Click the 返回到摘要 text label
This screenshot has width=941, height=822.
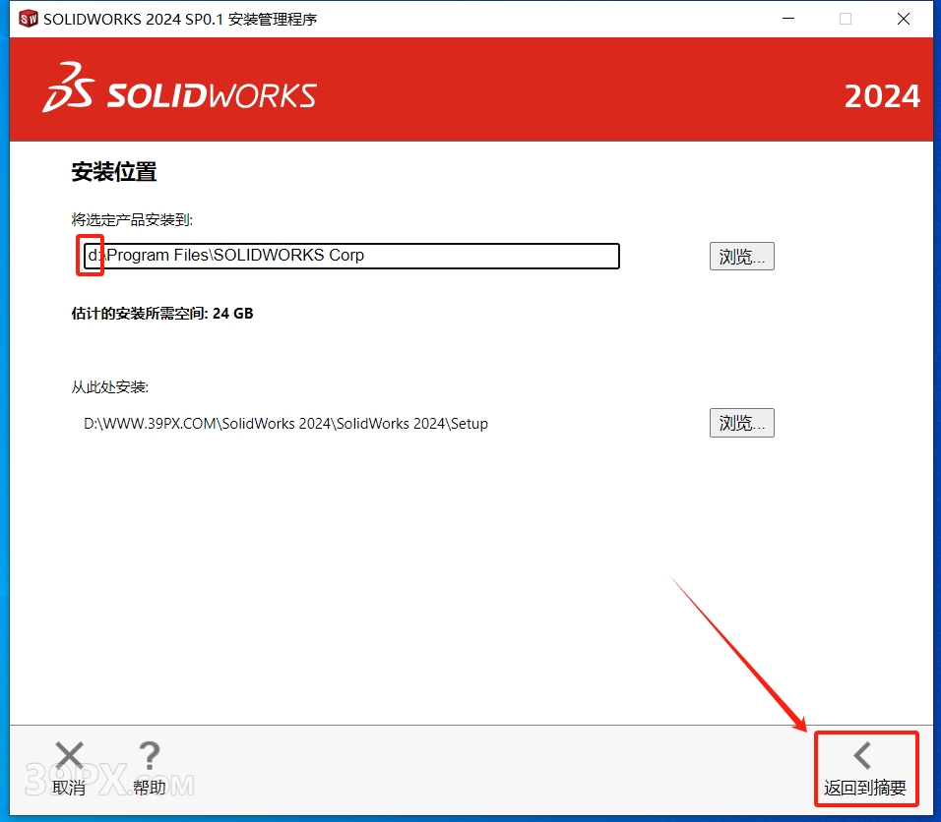pyautogui.click(x=865, y=788)
